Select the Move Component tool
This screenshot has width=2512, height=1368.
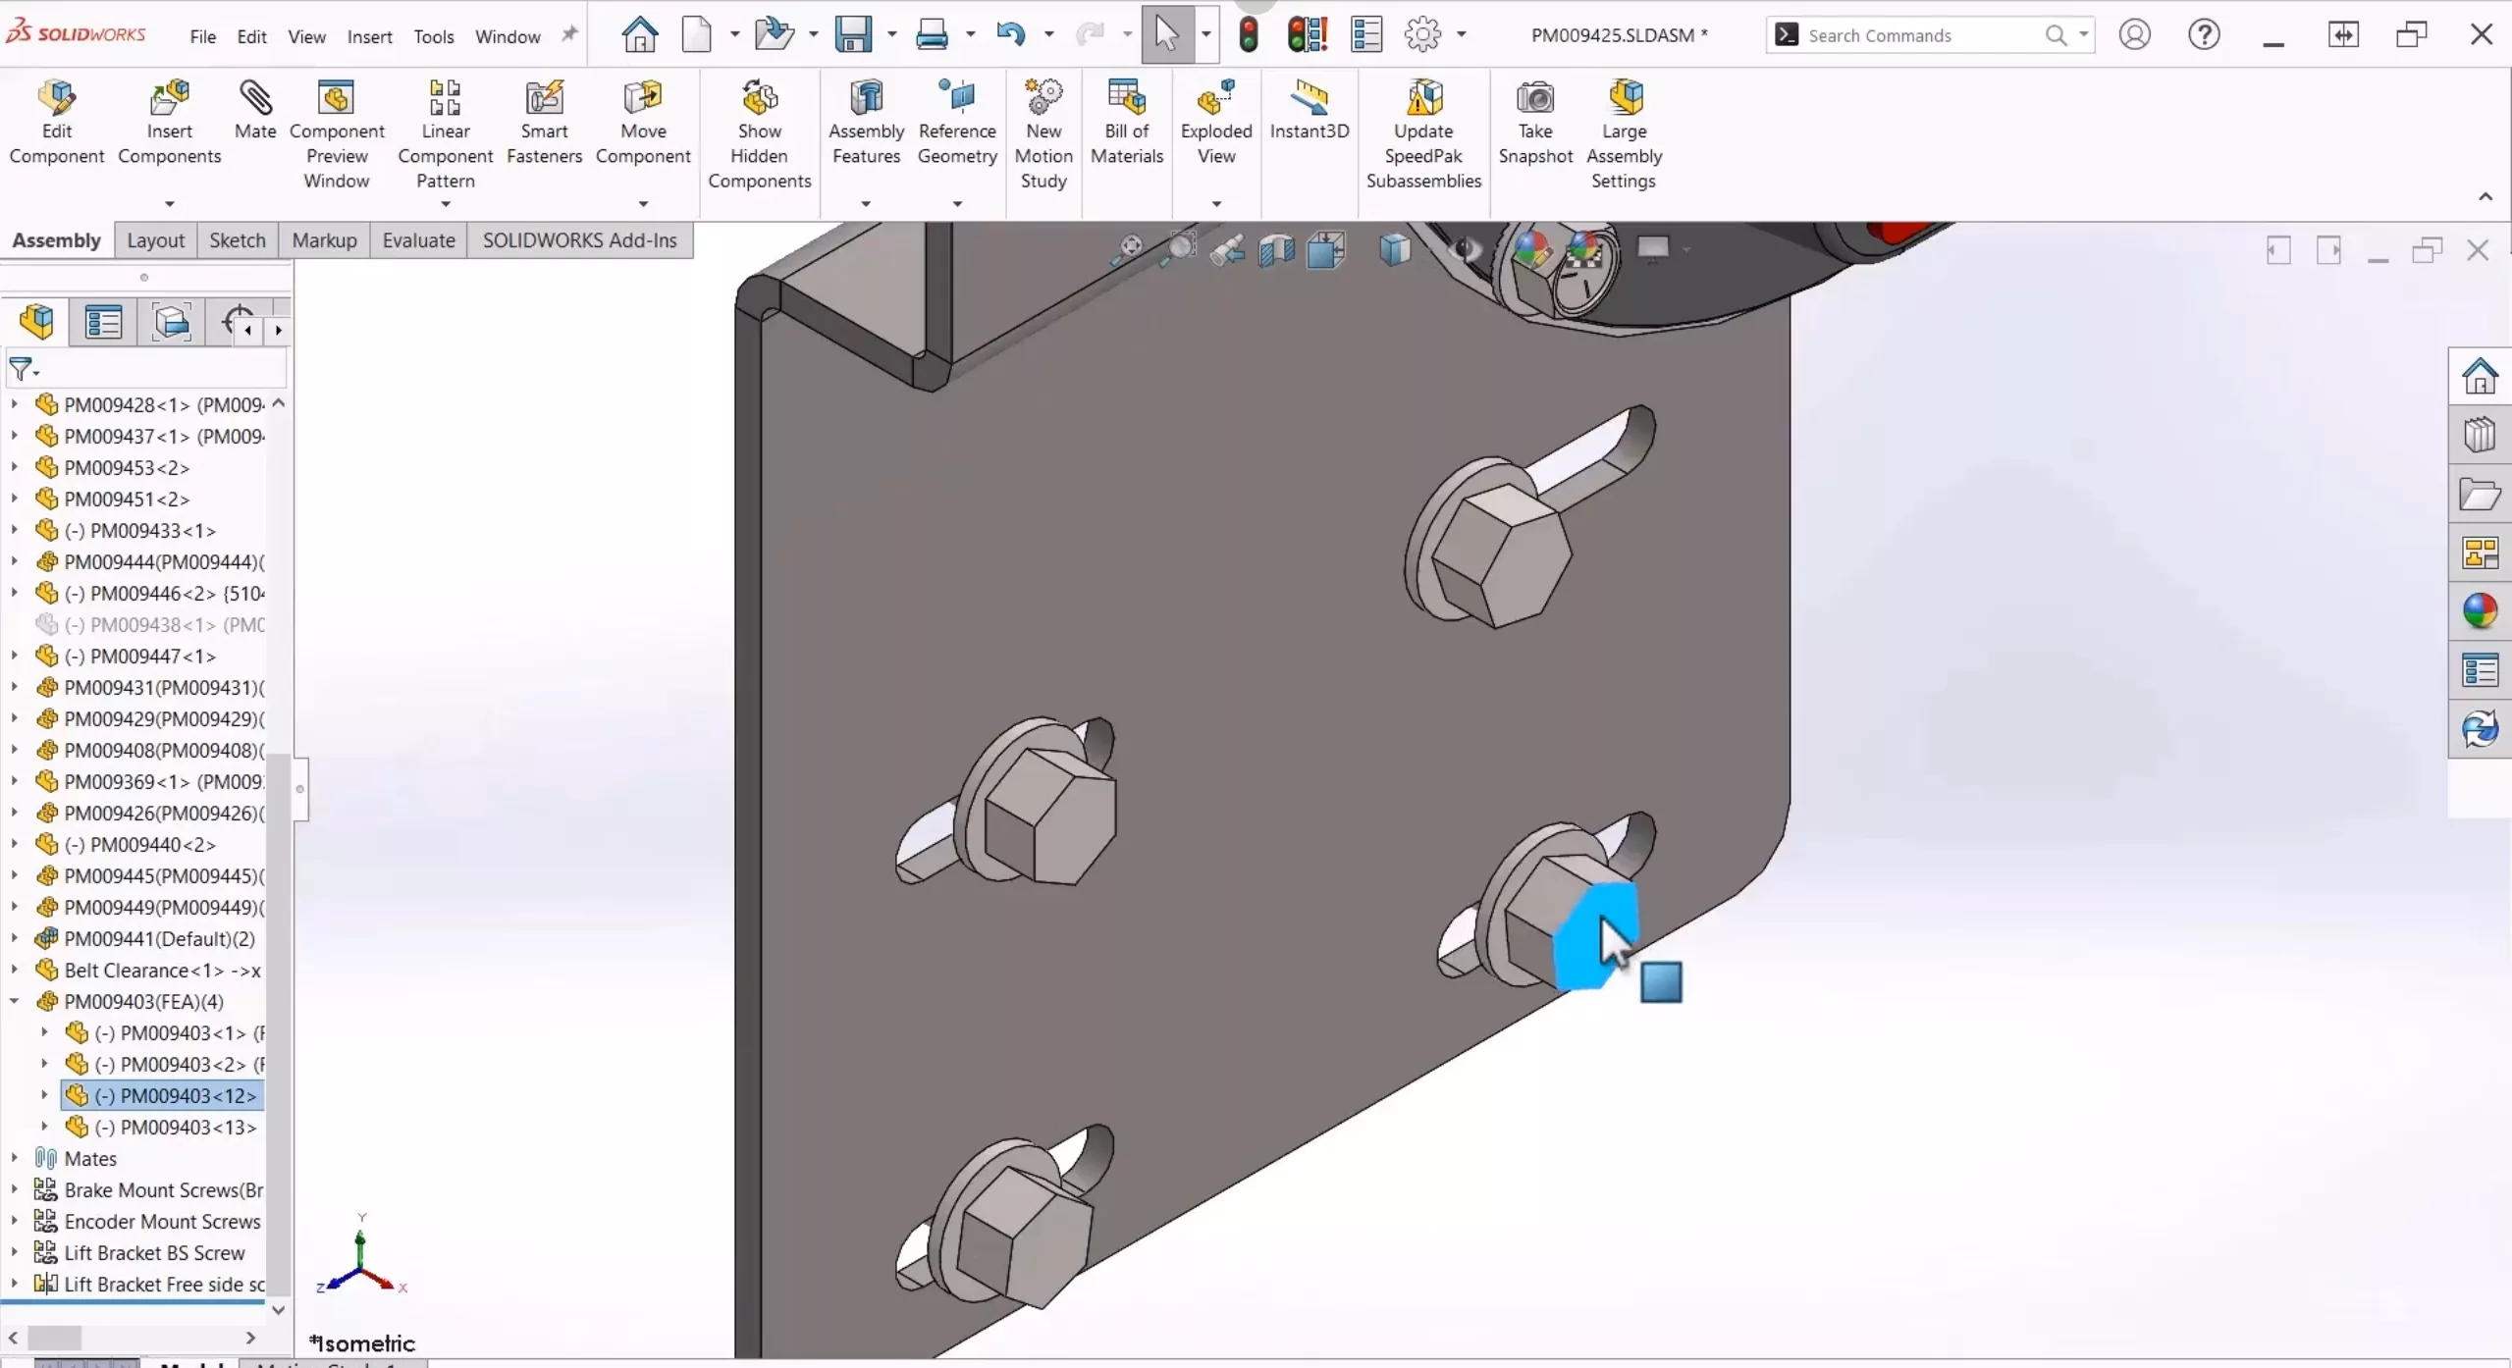click(x=644, y=118)
